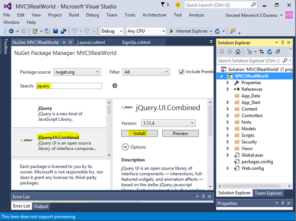Open the Architecture menu
The image size is (296, 221).
(155, 15)
